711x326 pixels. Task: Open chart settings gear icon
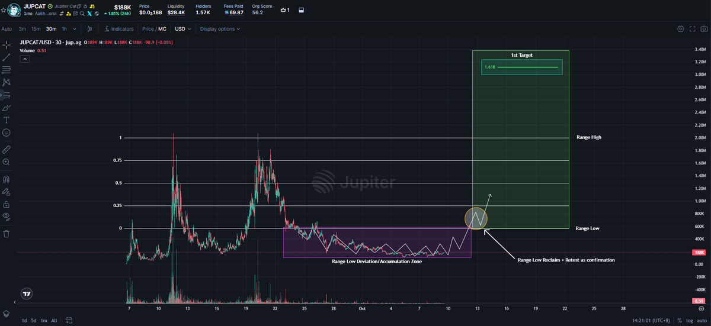[x=681, y=28]
